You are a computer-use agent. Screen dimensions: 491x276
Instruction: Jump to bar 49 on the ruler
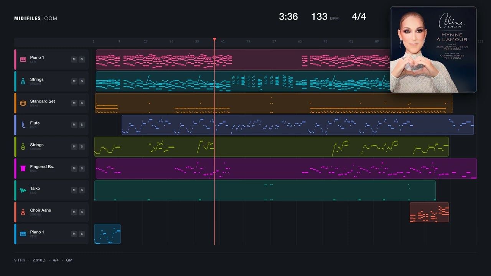click(249, 41)
